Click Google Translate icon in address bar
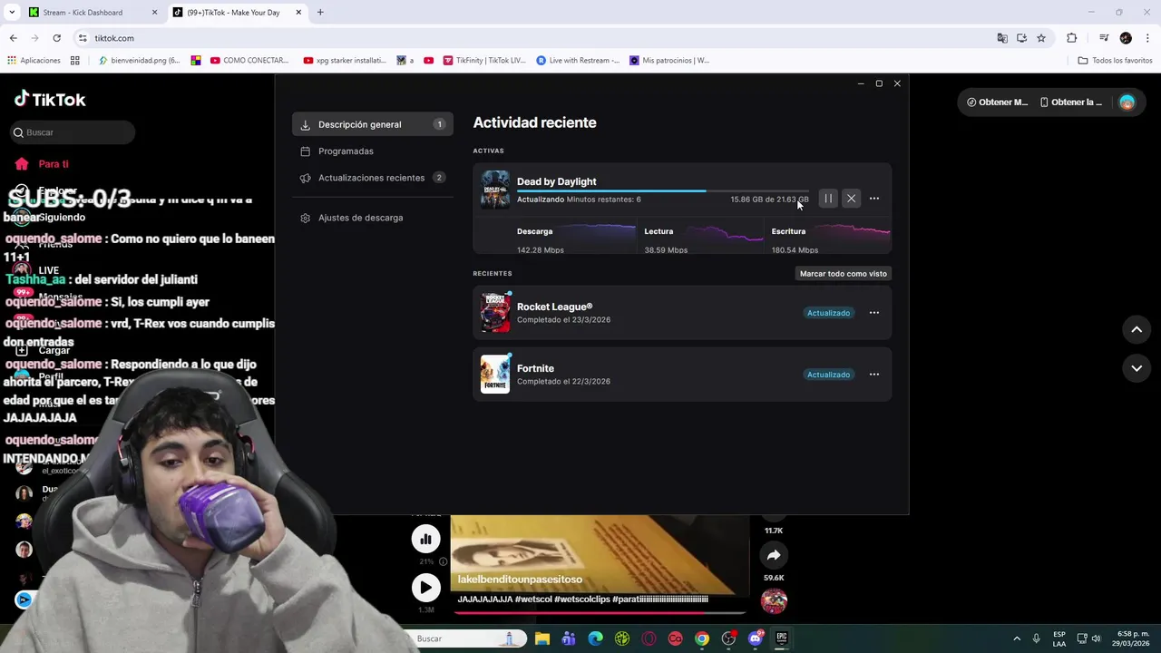The image size is (1161, 653). (1002, 38)
